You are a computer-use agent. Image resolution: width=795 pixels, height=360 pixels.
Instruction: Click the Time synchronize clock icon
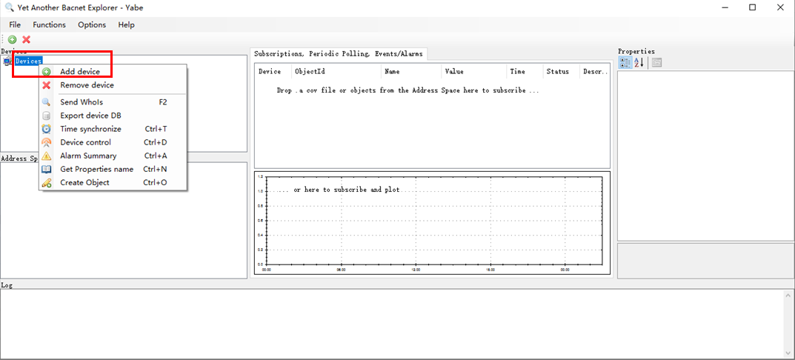(x=47, y=129)
